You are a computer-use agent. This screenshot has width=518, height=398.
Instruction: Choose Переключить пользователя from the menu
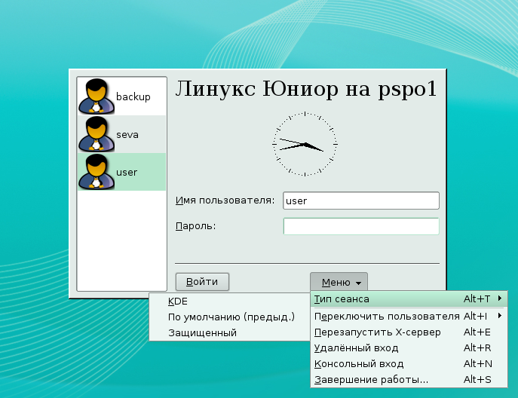click(x=386, y=316)
